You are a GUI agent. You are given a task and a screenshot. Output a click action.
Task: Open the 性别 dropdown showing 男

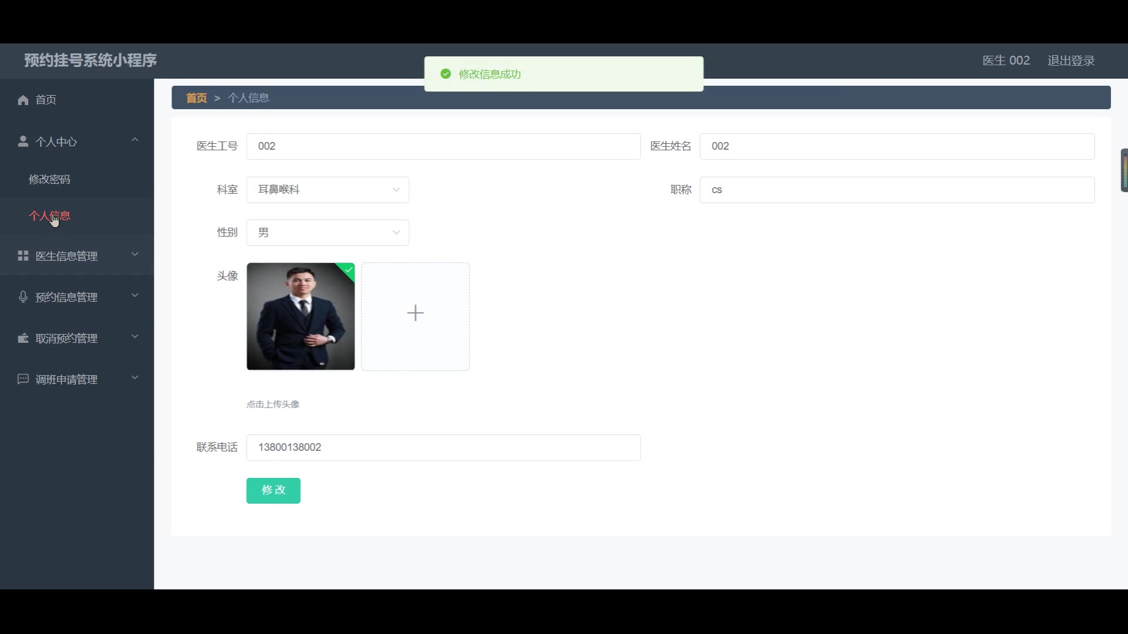(x=327, y=232)
